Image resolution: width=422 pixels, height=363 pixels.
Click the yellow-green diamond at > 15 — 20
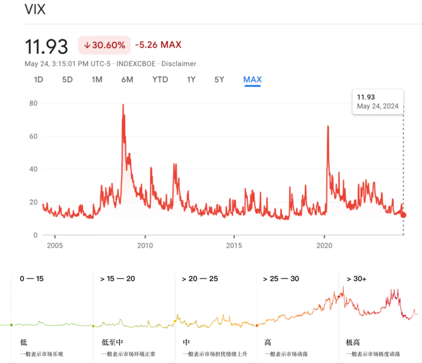[x=93, y=326]
